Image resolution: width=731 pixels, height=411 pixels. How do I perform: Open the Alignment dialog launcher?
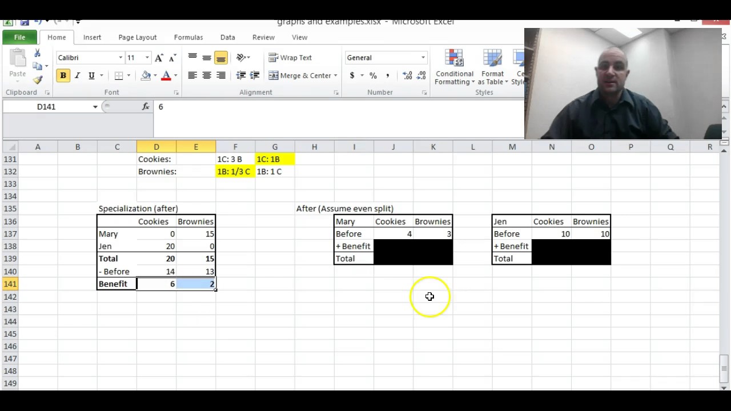(x=336, y=92)
